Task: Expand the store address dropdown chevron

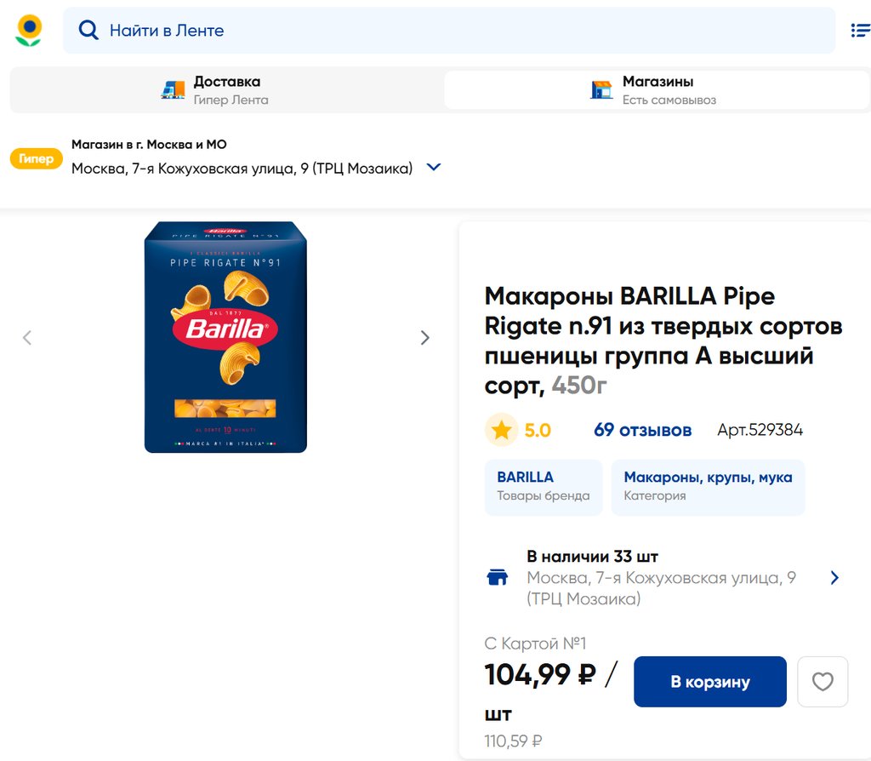Action: pyautogui.click(x=433, y=168)
